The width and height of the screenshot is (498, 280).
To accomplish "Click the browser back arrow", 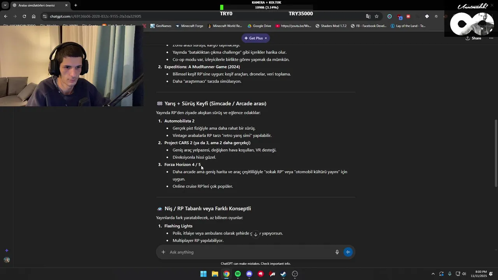I will point(5,16).
